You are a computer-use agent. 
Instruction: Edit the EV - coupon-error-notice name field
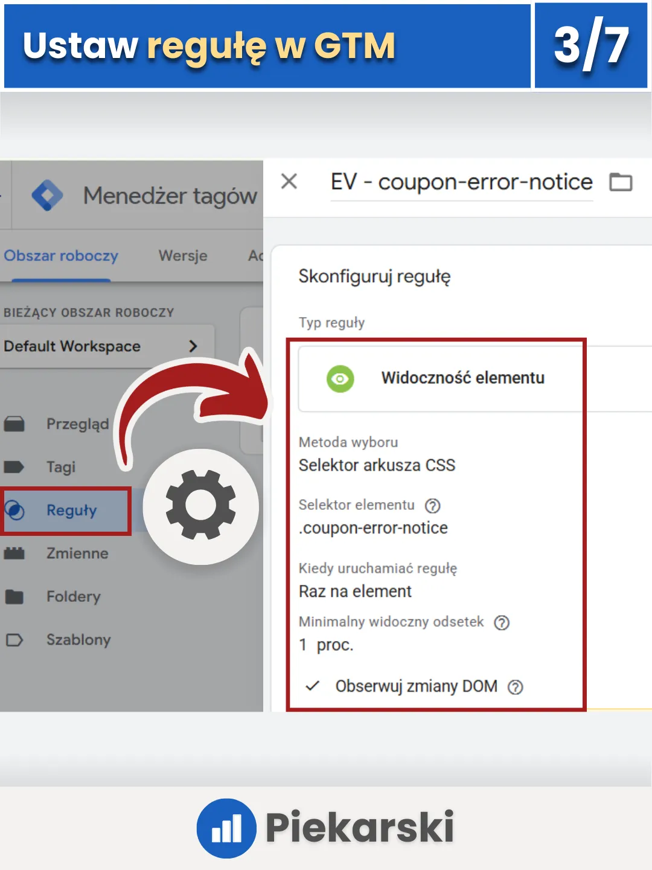462,182
